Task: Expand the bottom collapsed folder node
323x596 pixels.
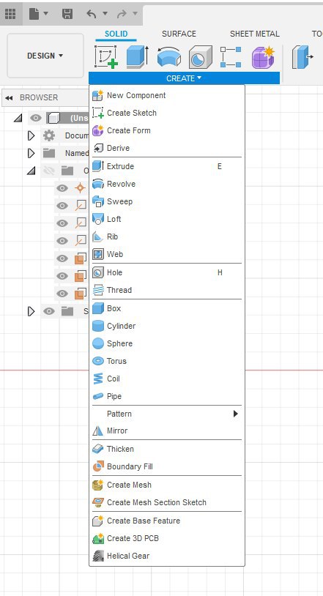Action: 31,311
